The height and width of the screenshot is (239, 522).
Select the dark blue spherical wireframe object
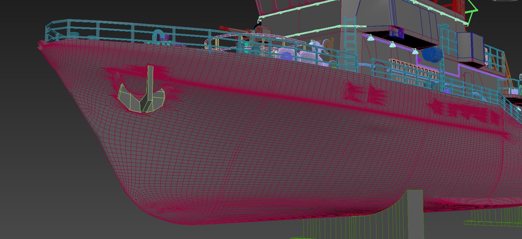432,55
